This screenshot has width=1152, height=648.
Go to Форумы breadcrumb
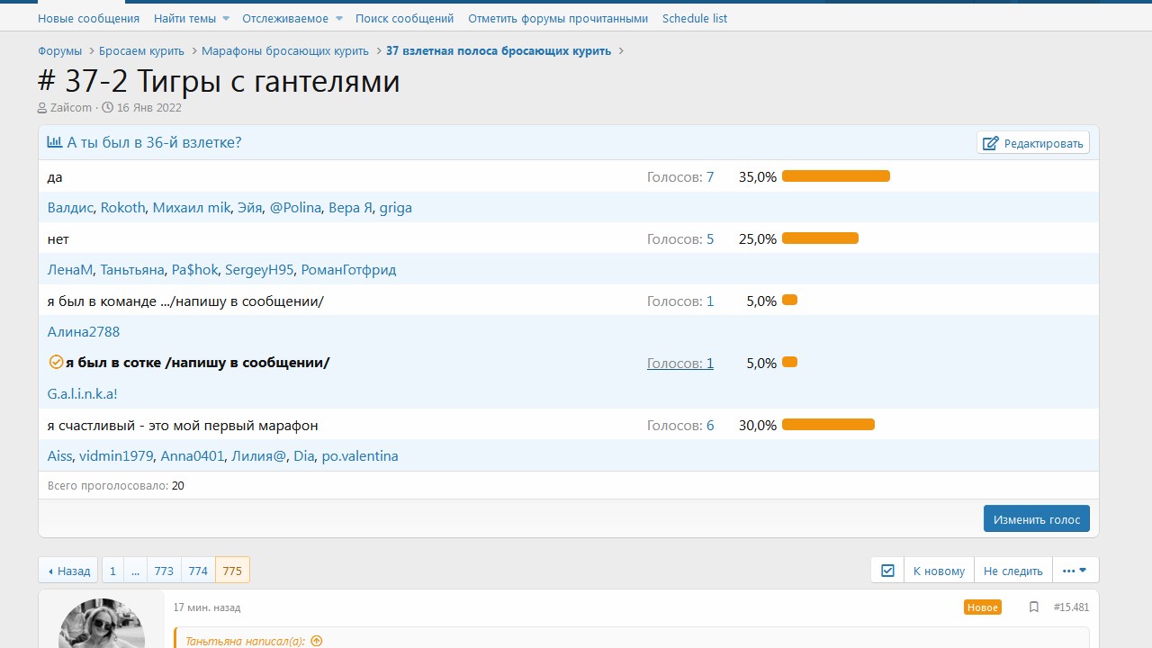(x=59, y=51)
